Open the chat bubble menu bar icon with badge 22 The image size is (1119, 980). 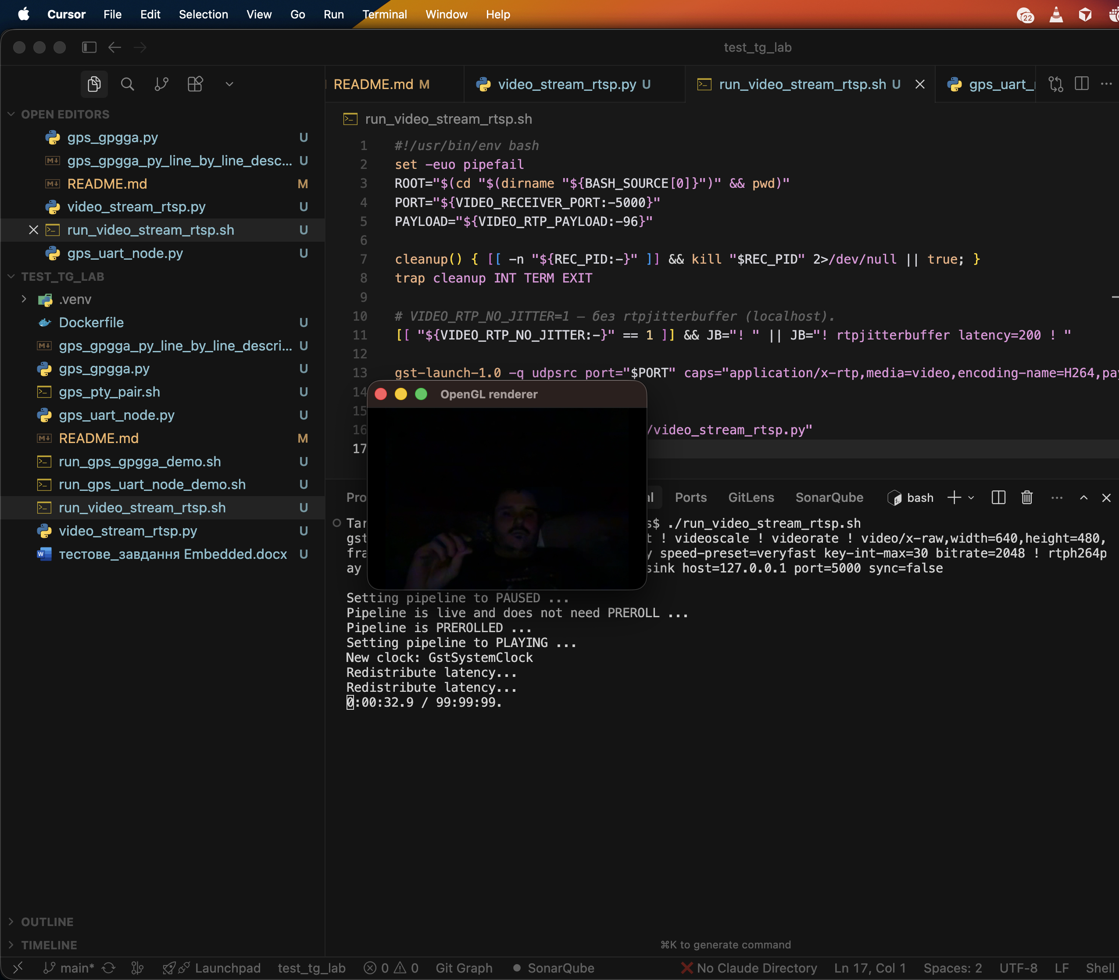[1026, 15]
